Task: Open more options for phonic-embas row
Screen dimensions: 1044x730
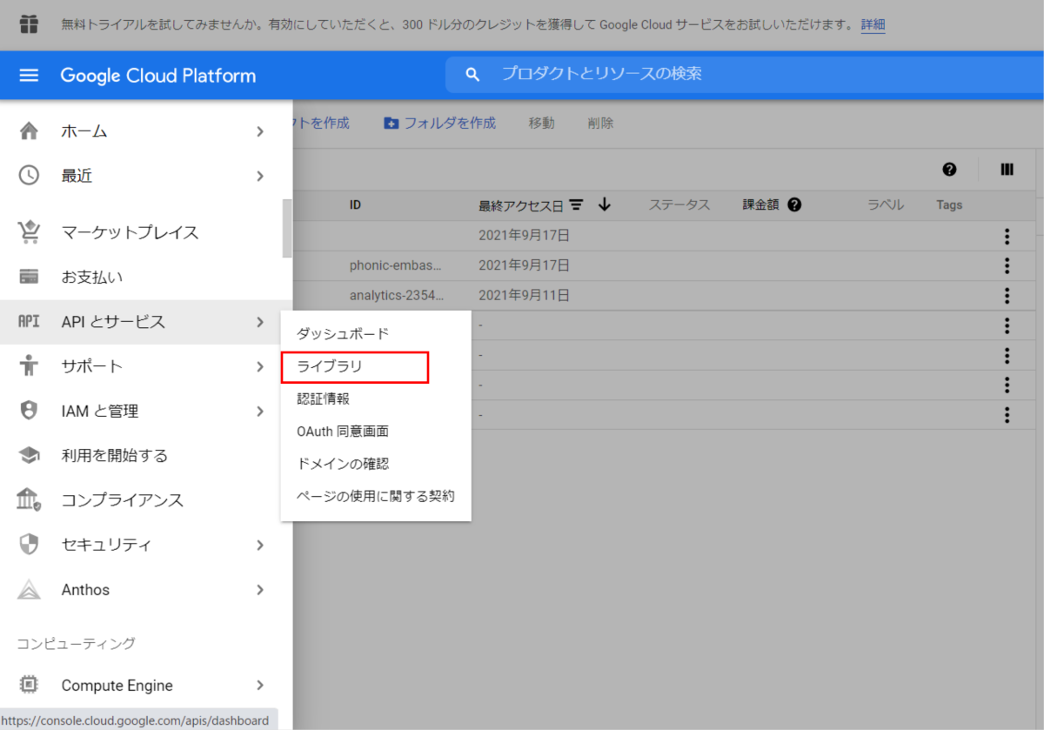Action: pyautogui.click(x=1007, y=265)
